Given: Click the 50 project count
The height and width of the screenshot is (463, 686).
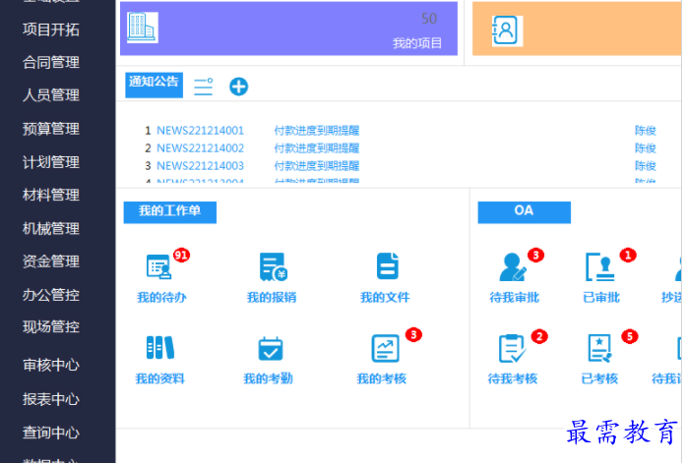Looking at the screenshot, I should pyautogui.click(x=429, y=19).
